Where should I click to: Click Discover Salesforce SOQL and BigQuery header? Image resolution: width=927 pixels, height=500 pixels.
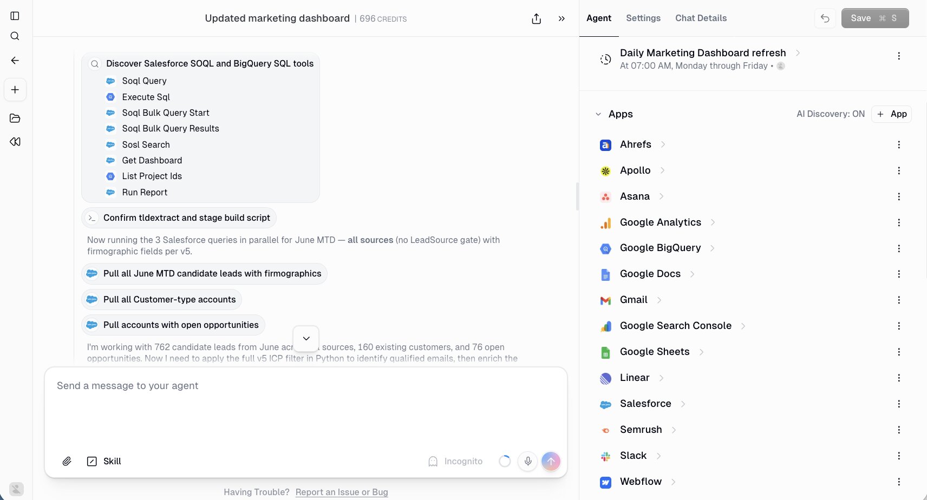click(201, 64)
